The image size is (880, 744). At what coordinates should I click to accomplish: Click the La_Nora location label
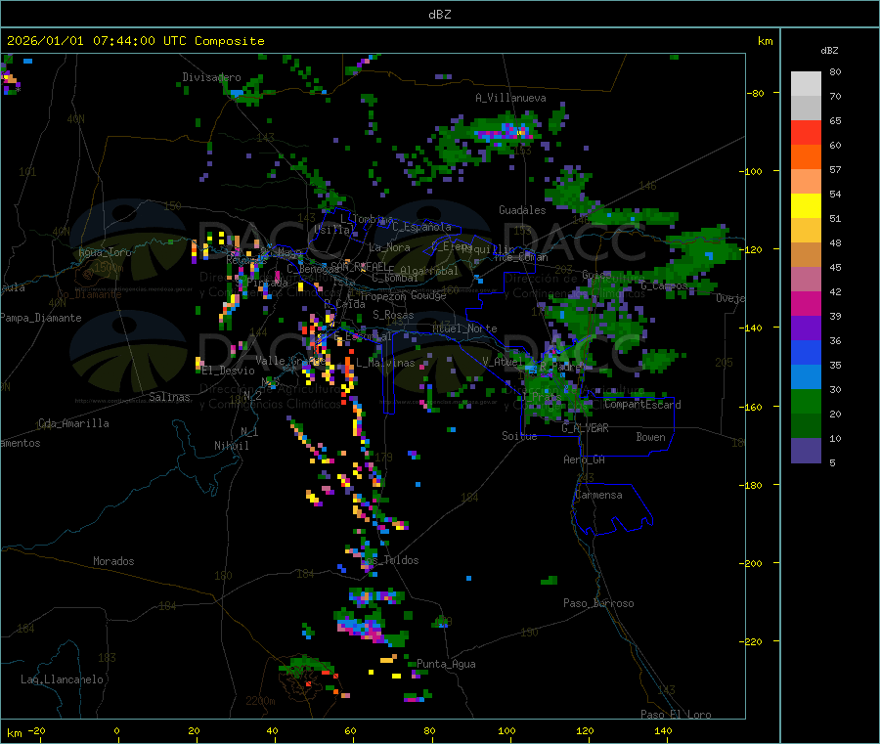tap(389, 247)
